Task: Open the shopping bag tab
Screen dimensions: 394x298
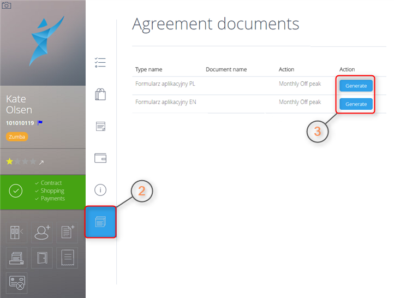Action: point(100,94)
